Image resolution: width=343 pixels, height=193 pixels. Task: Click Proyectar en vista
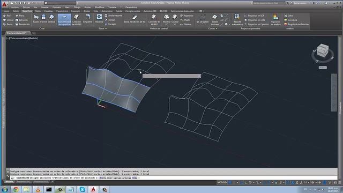255,20
